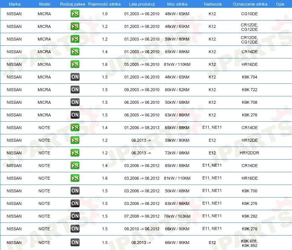Click production dates 09.2010 -> 06.2012
The image size is (292, 250).
(x=142, y=229)
